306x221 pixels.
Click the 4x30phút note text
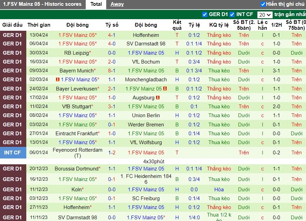tap(154, 162)
